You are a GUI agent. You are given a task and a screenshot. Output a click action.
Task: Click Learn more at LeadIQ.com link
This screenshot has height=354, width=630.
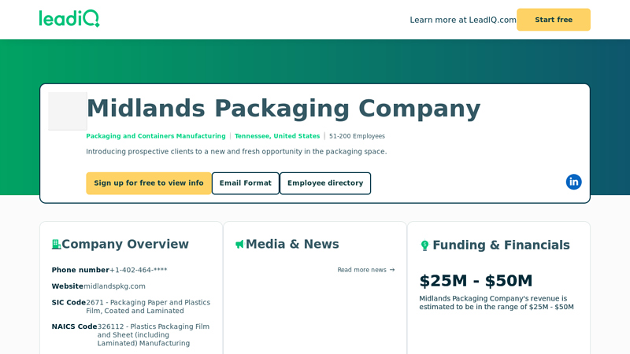tap(463, 20)
